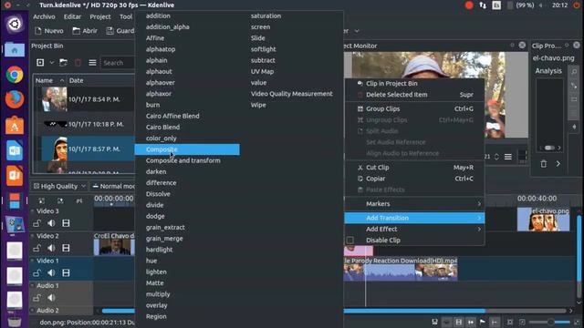
Task: Adjust the timeline zoom slider
Action: pos(550,322)
